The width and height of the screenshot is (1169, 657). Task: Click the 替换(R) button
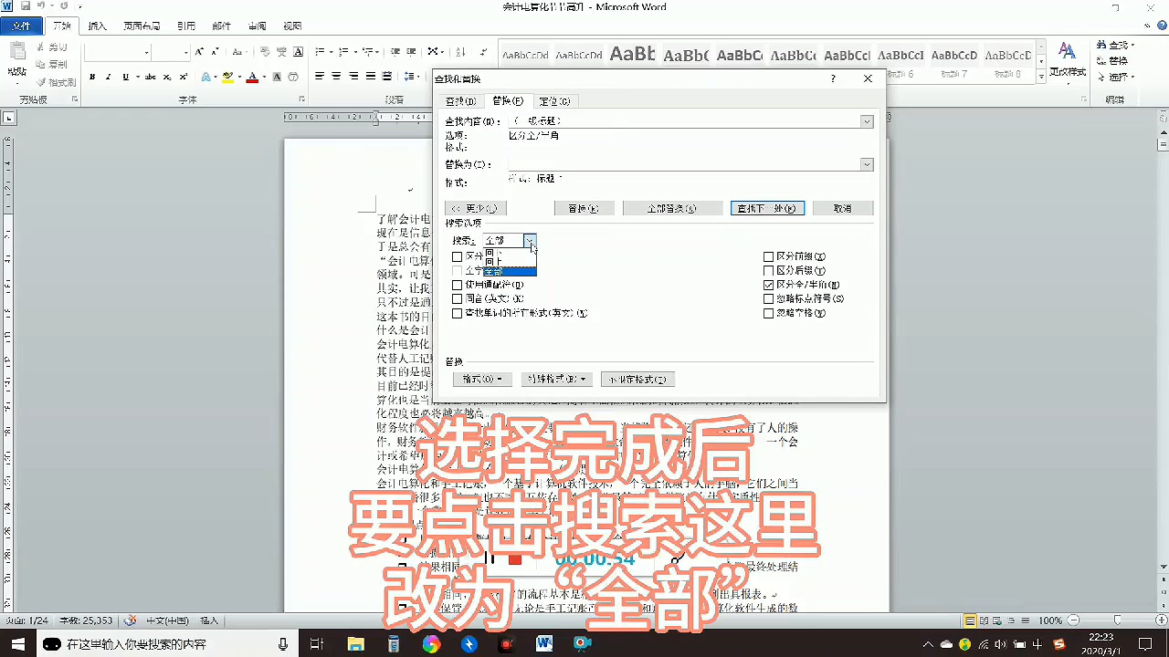point(584,208)
